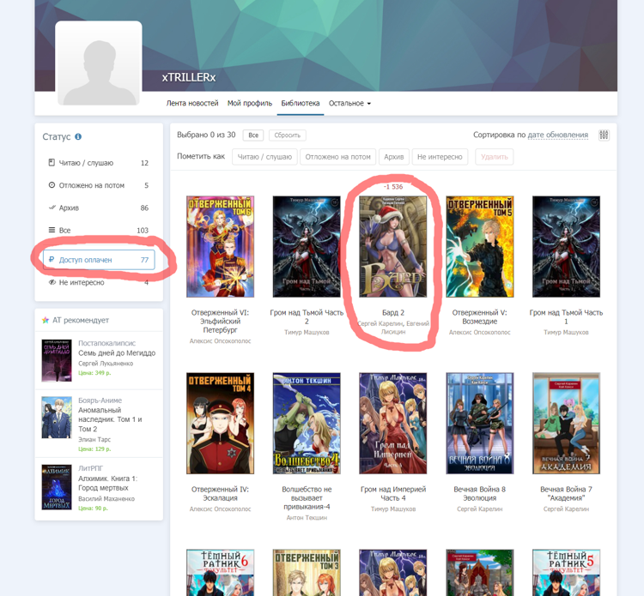Mark selected as Отложено на потом
The image size is (644, 596).
point(337,157)
